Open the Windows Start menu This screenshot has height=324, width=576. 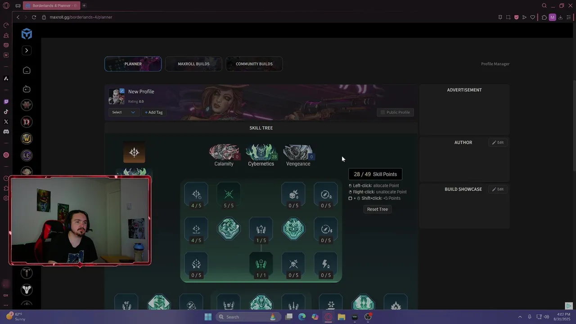208,317
